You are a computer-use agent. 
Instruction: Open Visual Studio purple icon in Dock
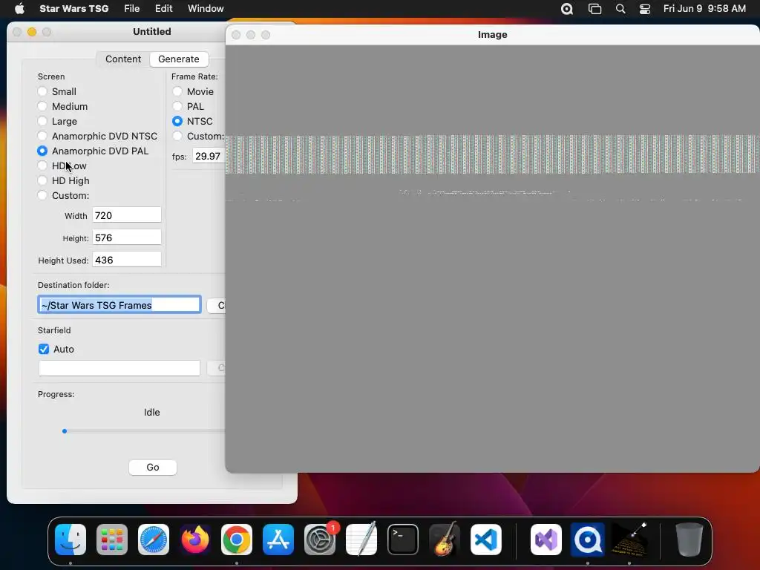tap(546, 540)
